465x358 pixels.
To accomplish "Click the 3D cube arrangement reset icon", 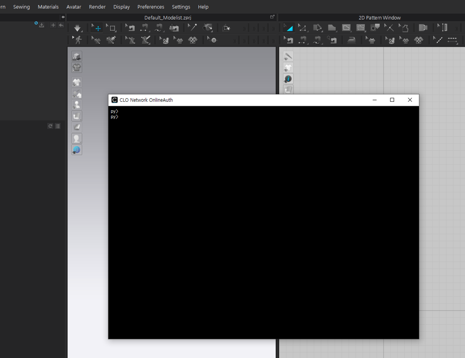I will [x=226, y=28].
